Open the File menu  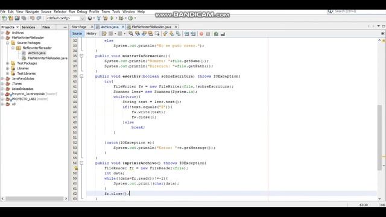(2, 11)
